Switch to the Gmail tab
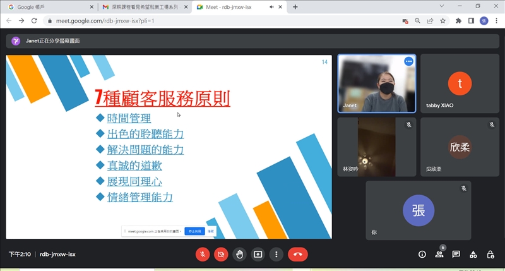505x271 pixels. 142,7
